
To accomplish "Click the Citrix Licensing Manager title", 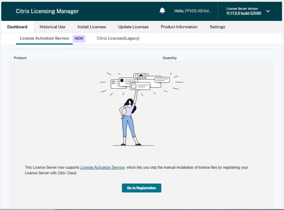I will coord(47,11).
